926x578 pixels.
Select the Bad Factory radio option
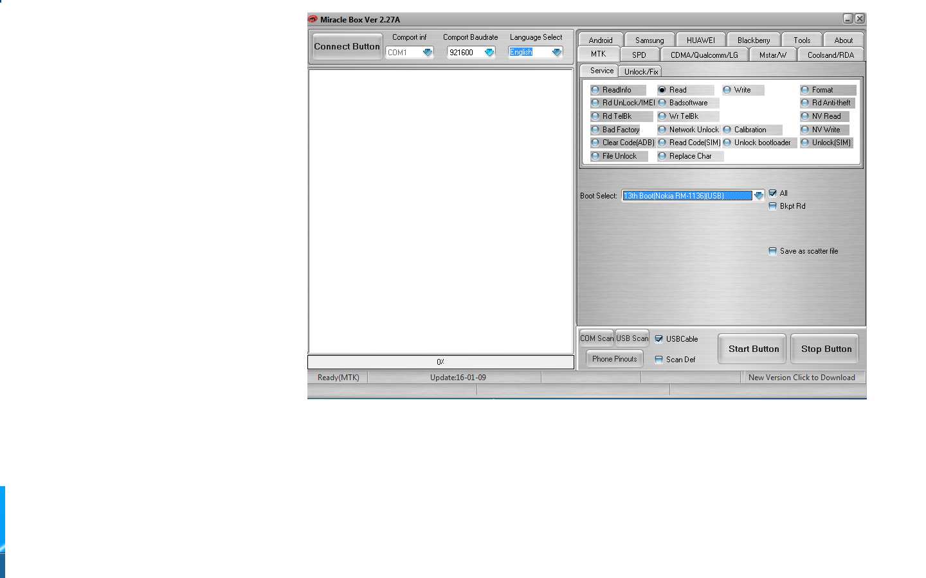pyautogui.click(x=615, y=130)
